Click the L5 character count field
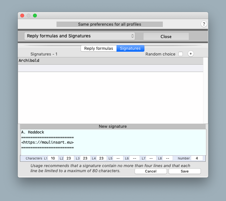Screen dimensions: 226x201 tap(118, 158)
